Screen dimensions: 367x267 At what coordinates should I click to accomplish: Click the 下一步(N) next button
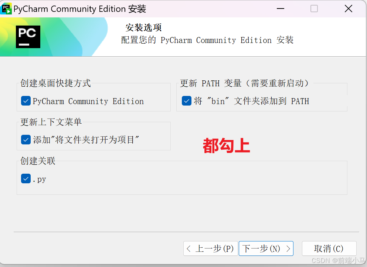(x=266, y=248)
